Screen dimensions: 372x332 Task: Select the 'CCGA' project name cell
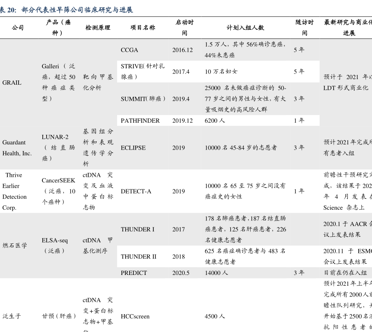click(129, 50)
